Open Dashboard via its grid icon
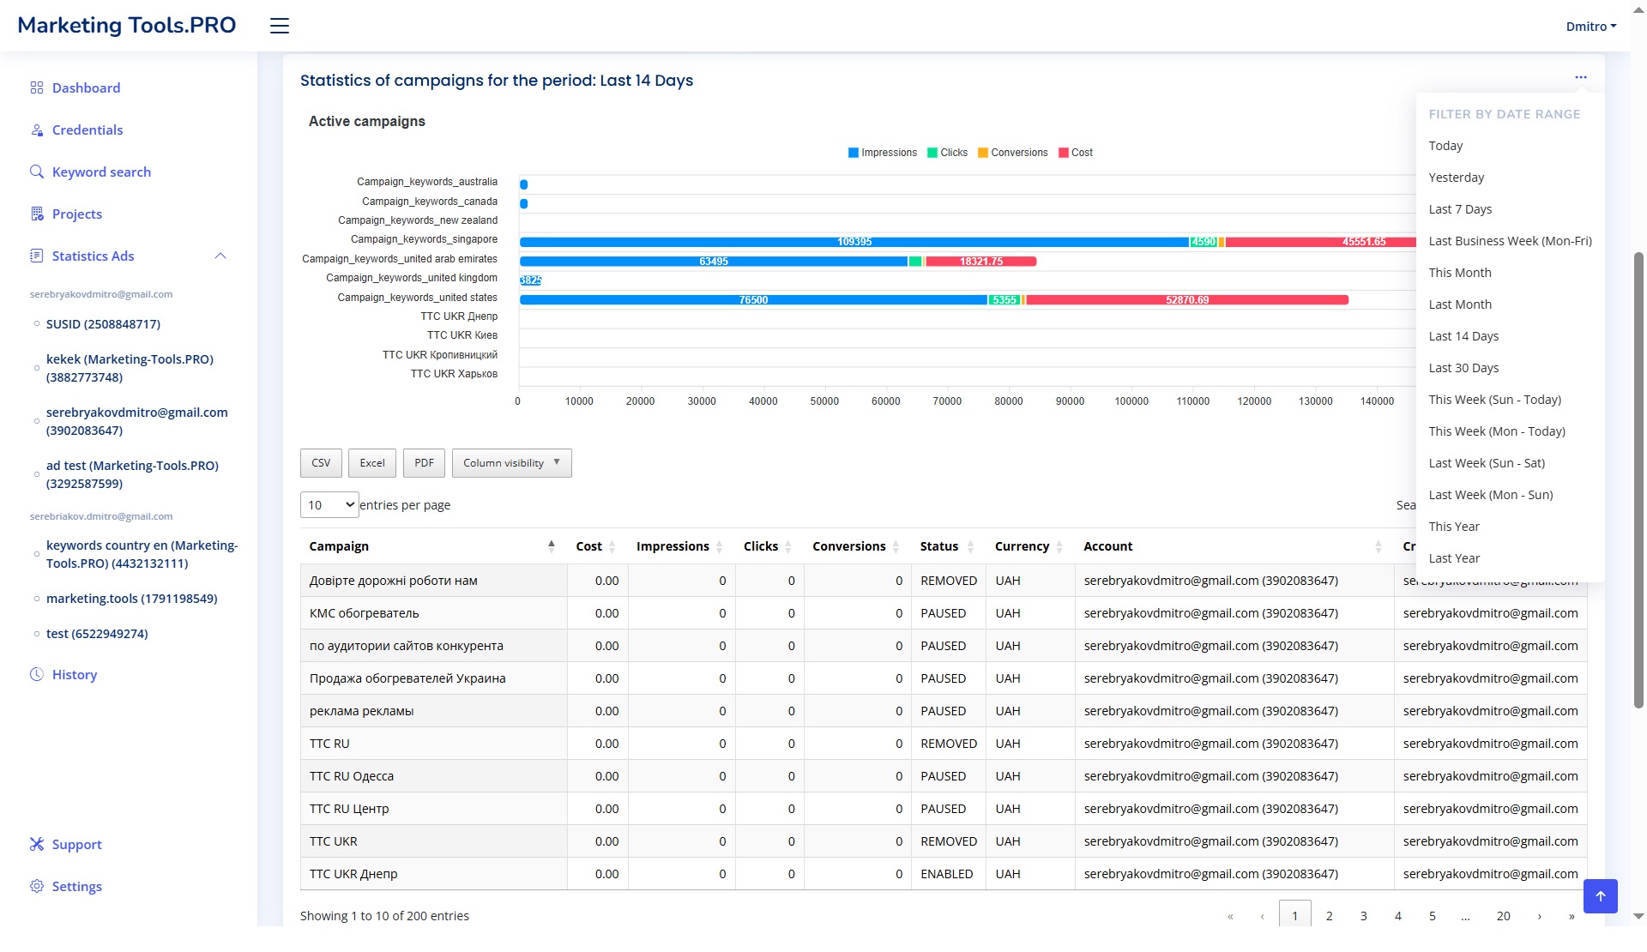 coord(37,87)
